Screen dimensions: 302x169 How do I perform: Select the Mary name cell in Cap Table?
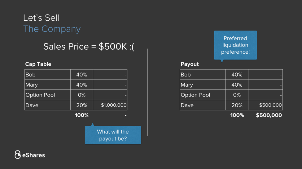click(x=47, y=85)
